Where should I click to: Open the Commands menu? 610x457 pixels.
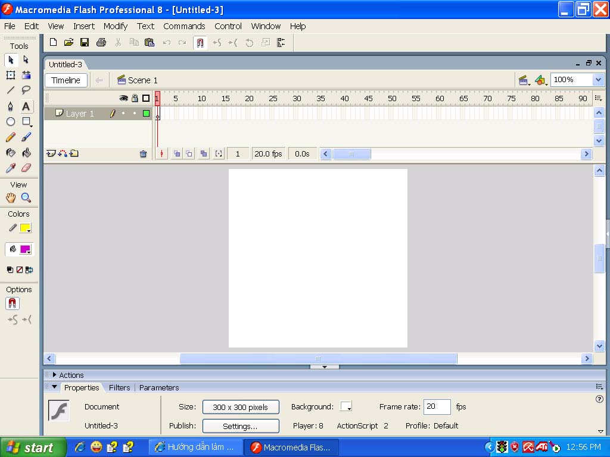(x=184, y=26)
